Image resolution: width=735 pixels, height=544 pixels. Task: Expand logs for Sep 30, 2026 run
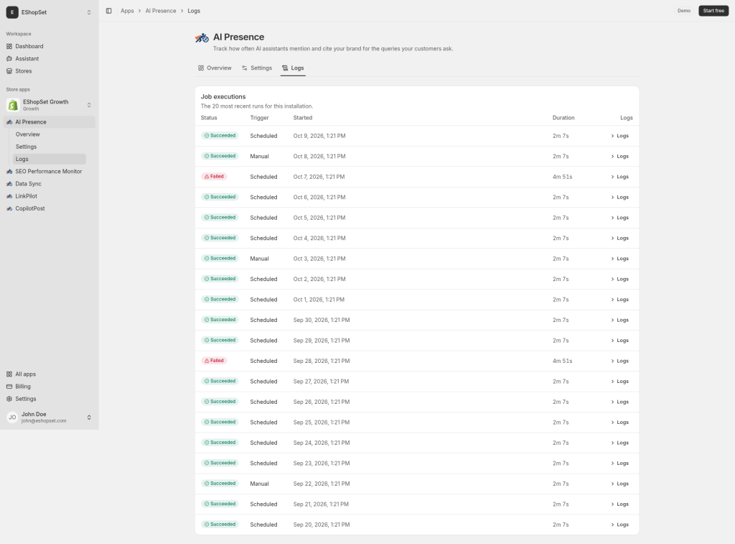coord(619,320)
